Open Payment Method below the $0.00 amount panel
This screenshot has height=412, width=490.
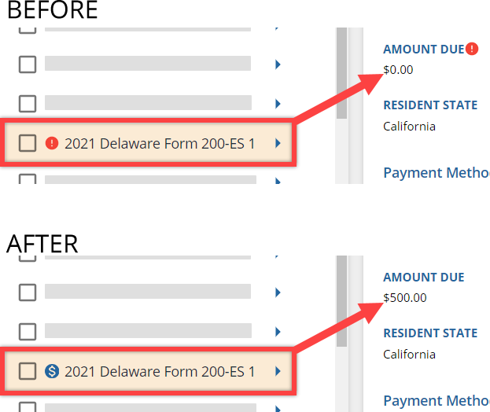pyautogui.click(x=435, y=173)
